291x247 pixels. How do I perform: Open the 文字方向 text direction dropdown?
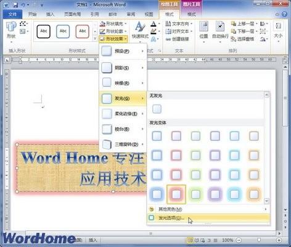179,23
